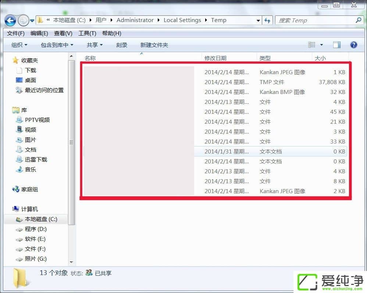
Task: Select the 音乐 library icon
Action: [x=19, y=169]
